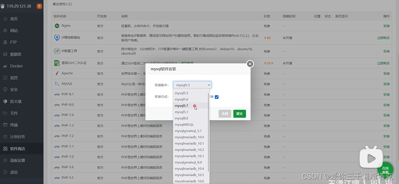399x184 pixels.
Task: Click the Apache feather icon
Action: point(57,73)
